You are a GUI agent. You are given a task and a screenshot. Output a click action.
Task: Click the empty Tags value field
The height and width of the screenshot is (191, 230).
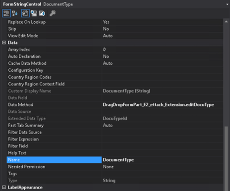pyautogui.click(x=163, y=174)
